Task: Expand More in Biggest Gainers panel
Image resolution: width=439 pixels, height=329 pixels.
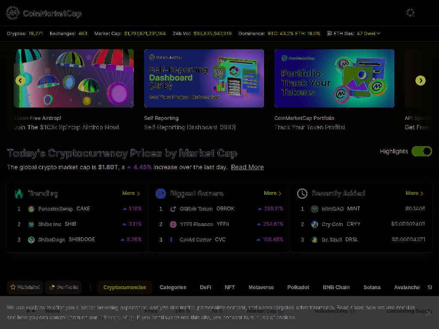Action: (x=272, y=193)
